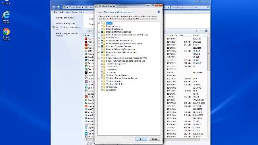This screenshot has height=145, width=258.
Task: Click the folder icon of Tablet PC Components
Action: [x=104, y=64]
